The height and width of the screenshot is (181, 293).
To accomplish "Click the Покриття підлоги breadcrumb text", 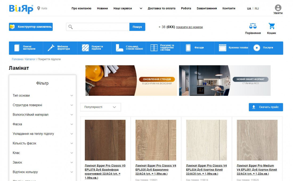I will pyautogui.click(x=49, y=59).
